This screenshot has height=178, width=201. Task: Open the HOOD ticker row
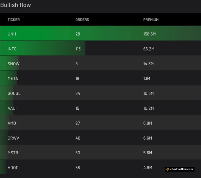point(100,167)
